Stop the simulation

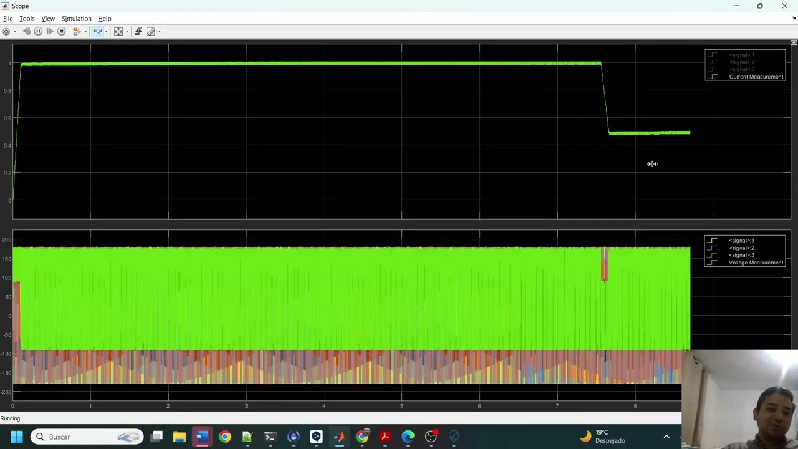(x=61, y=31)
